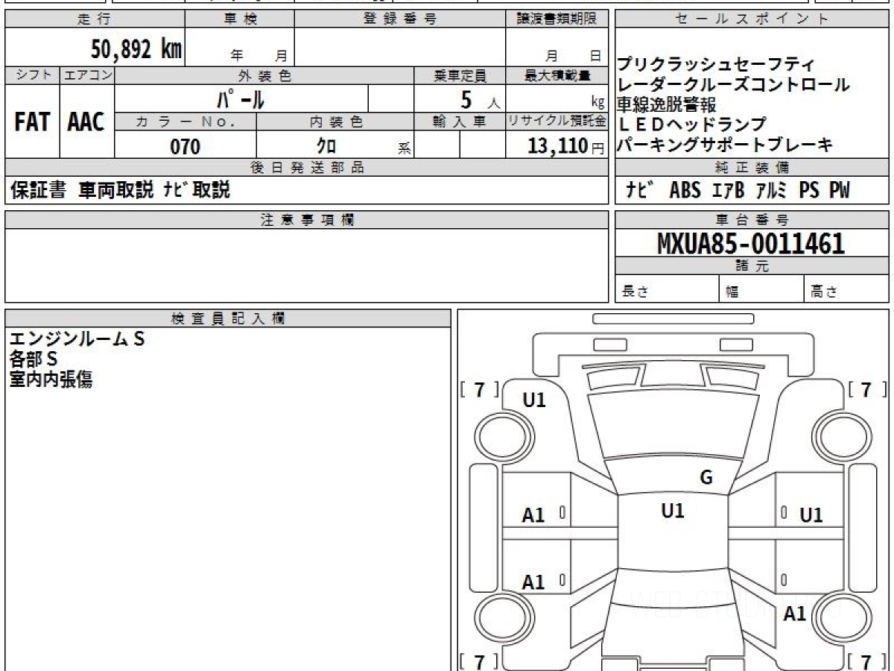
Task: Select the 諸元 header
Action: tap(752, 266)
